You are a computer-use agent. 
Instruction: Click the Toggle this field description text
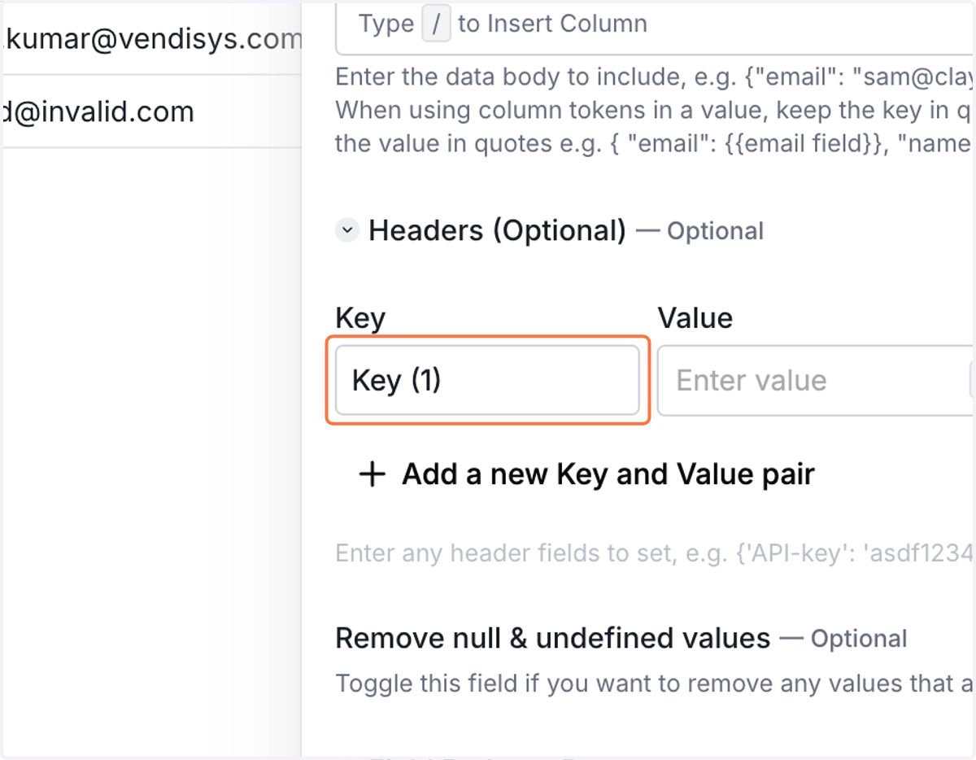point(655,684)
